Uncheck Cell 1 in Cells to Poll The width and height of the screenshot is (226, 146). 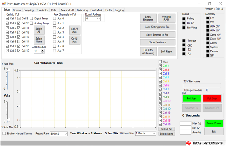7,18
